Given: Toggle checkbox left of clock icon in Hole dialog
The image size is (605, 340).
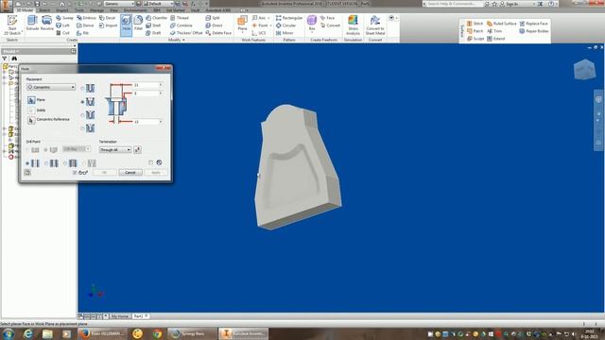Looking at the screenshot, I should [x=151, y=162].
